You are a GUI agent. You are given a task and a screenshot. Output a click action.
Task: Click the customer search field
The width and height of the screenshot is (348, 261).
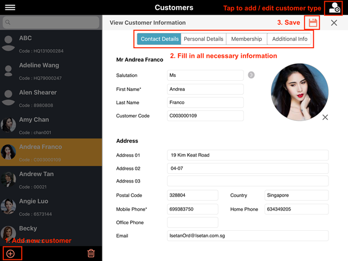[51, 22]
